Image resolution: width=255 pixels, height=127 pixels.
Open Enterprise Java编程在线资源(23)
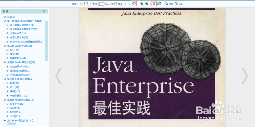point(27,41)
